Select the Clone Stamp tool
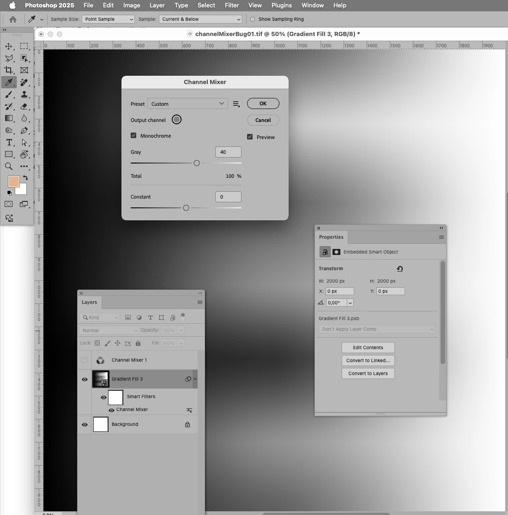 24,95
